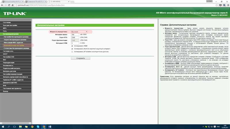Open 'DHCP' in the sidebar
Screen dimensions: 230x129
tap(16, 54)
